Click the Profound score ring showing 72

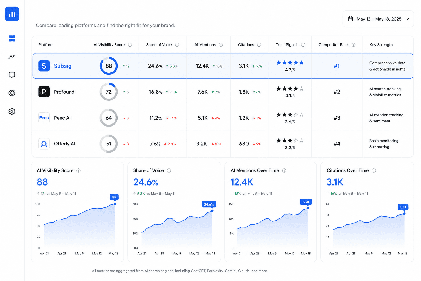coord(109,92)
